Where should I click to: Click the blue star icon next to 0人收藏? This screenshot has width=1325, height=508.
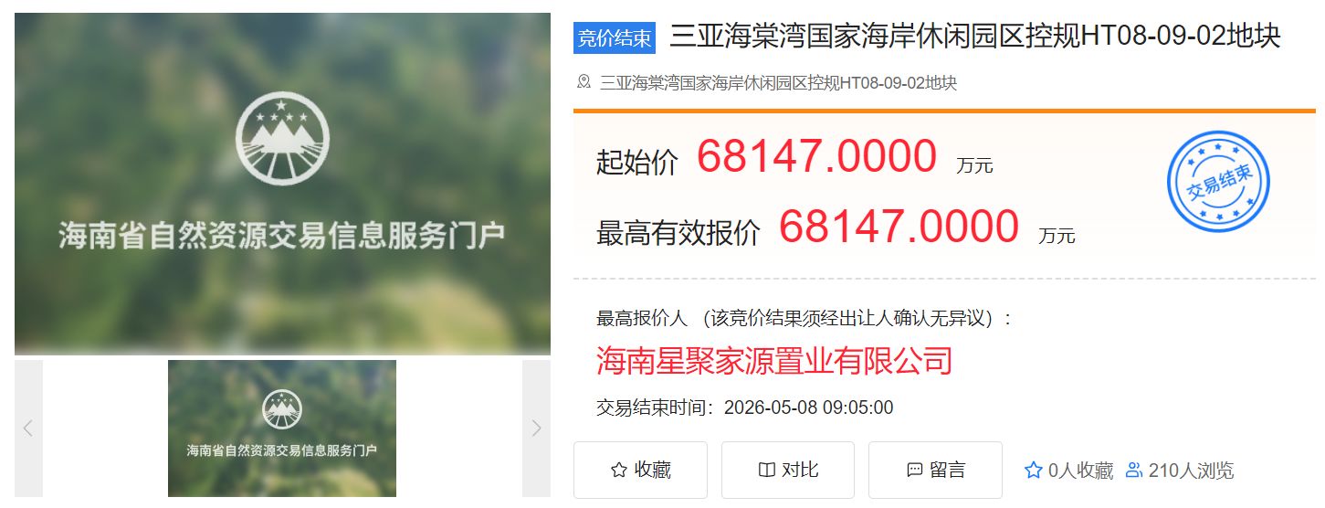pos(1033,471)
